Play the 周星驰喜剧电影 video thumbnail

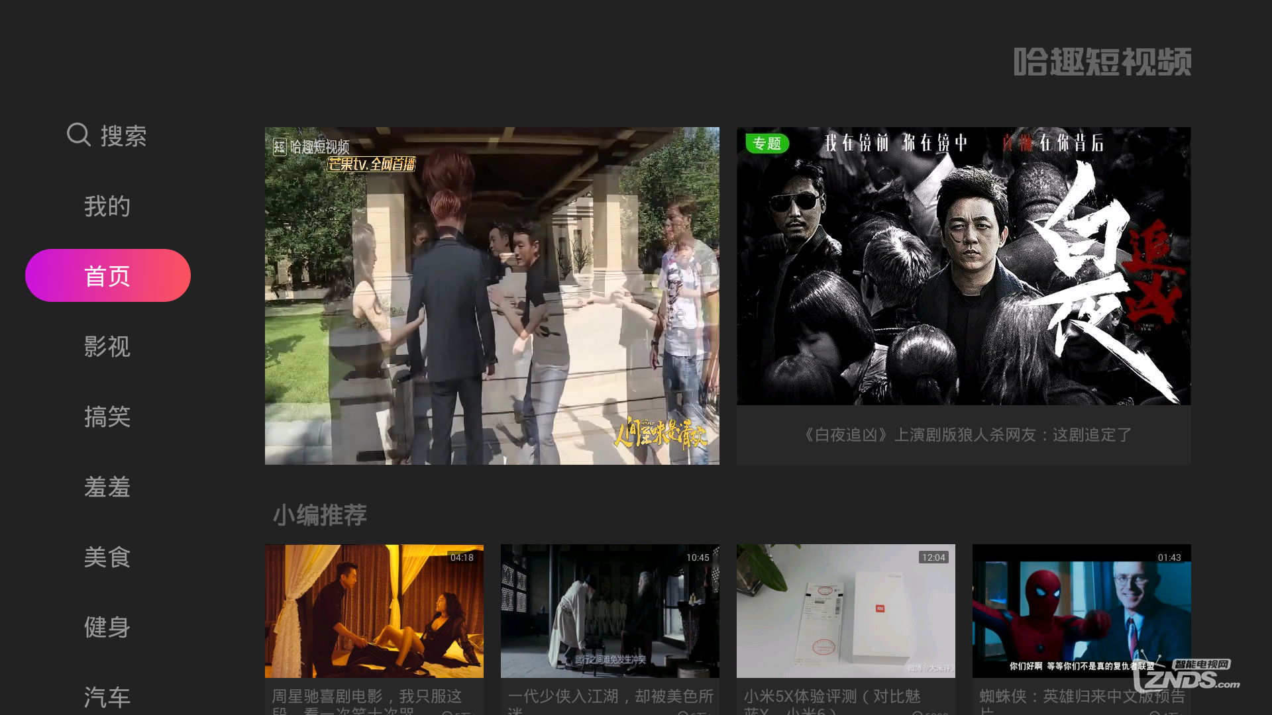point(374,611)
